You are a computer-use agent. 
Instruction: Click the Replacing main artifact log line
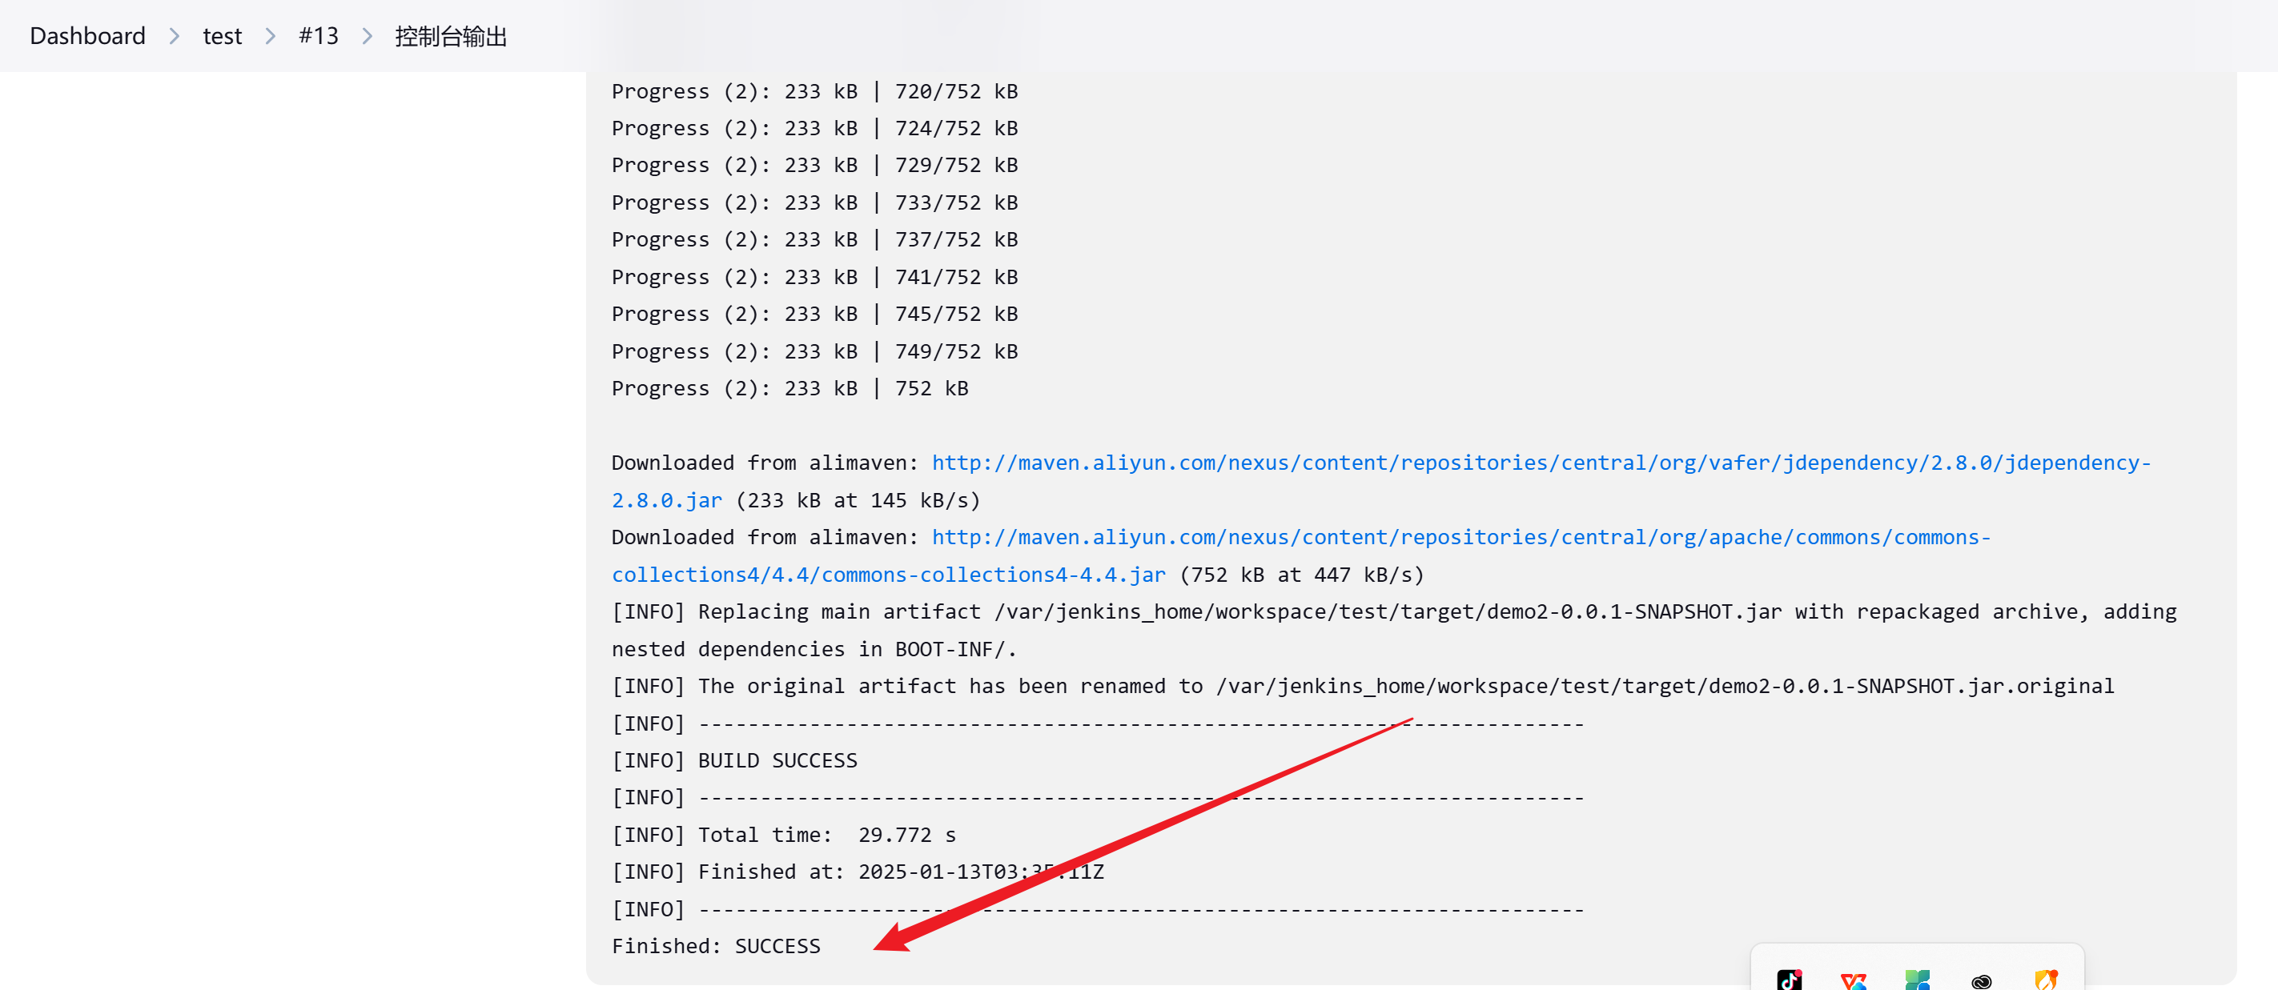1395,631
